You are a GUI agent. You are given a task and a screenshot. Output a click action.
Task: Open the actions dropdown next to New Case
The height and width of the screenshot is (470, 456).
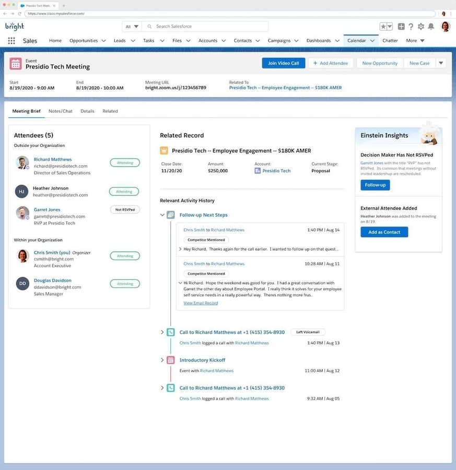[441, 63]
